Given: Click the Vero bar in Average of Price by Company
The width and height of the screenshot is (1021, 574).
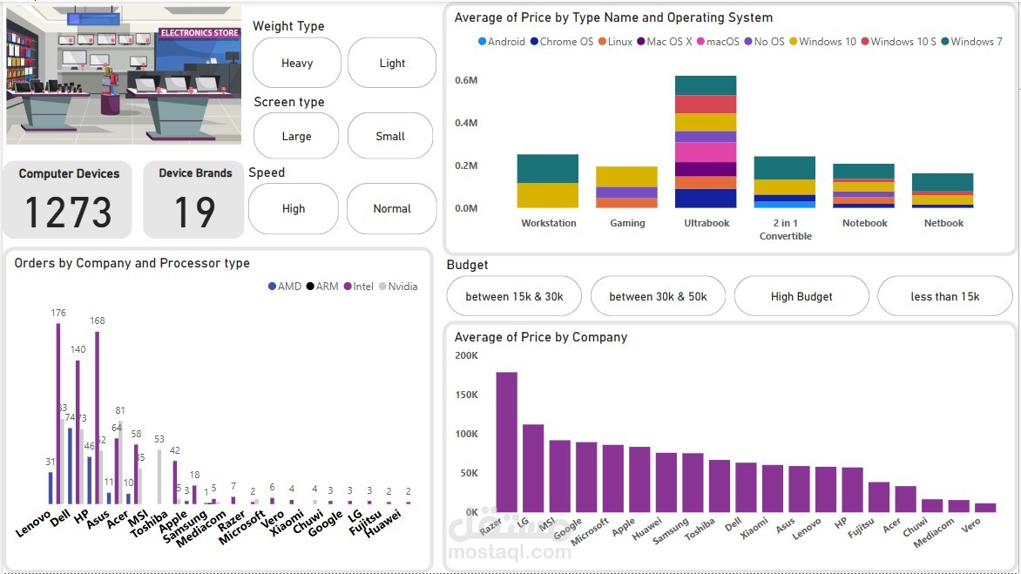Looking at the screenshot, I should pos(985,508).
